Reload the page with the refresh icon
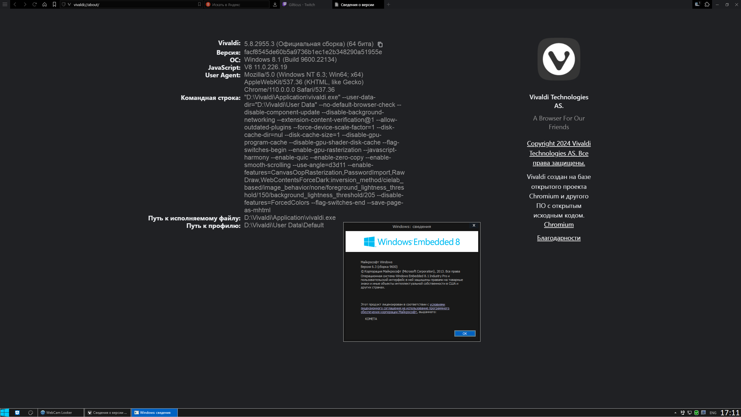Viewport: 741px width, 417px height. coord(34,4)
